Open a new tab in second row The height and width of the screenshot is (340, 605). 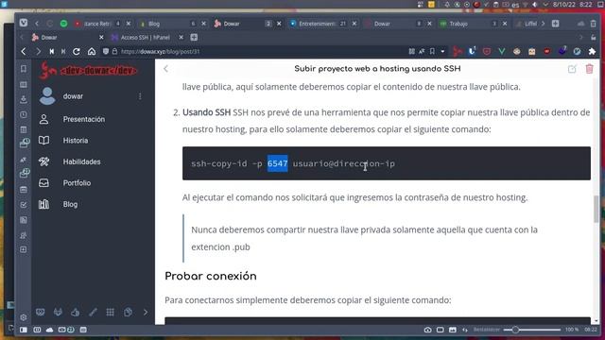[x=194, y=38]
